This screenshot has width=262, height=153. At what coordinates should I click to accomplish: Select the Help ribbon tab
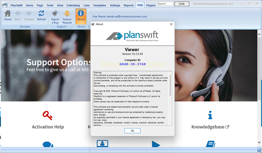[140, 5]
